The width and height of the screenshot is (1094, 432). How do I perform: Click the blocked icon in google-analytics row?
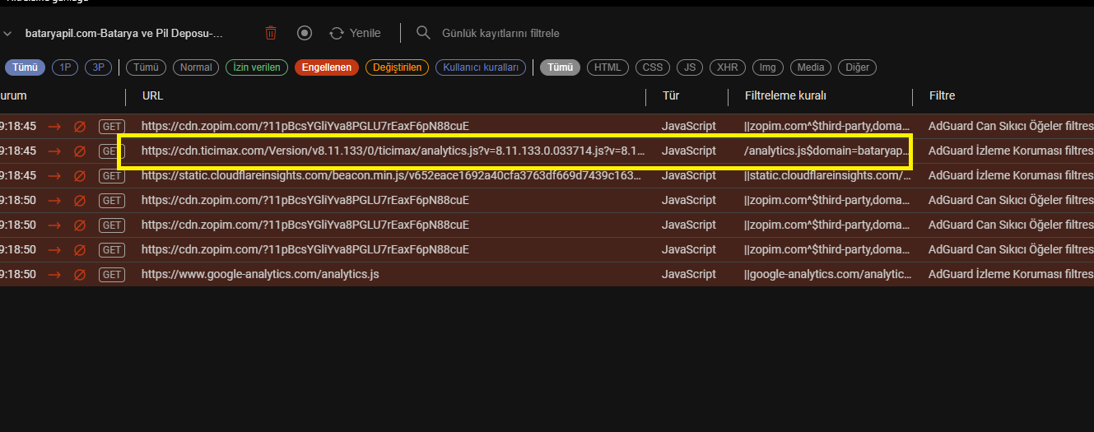80,275
